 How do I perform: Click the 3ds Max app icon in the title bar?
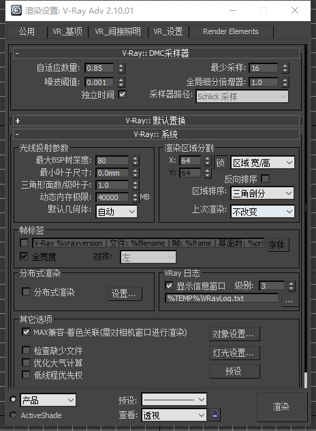point(16,10)
